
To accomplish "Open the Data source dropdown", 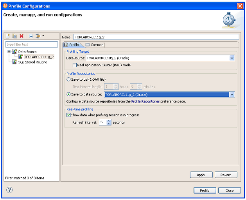I will tap(232, 58).
